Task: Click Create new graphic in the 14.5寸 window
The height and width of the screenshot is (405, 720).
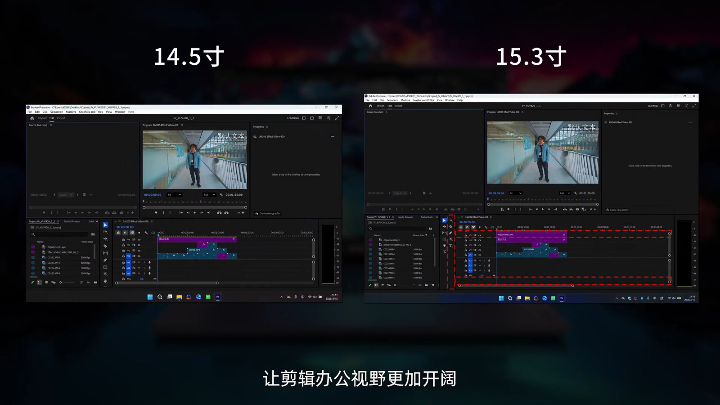Action: [269, 213]
